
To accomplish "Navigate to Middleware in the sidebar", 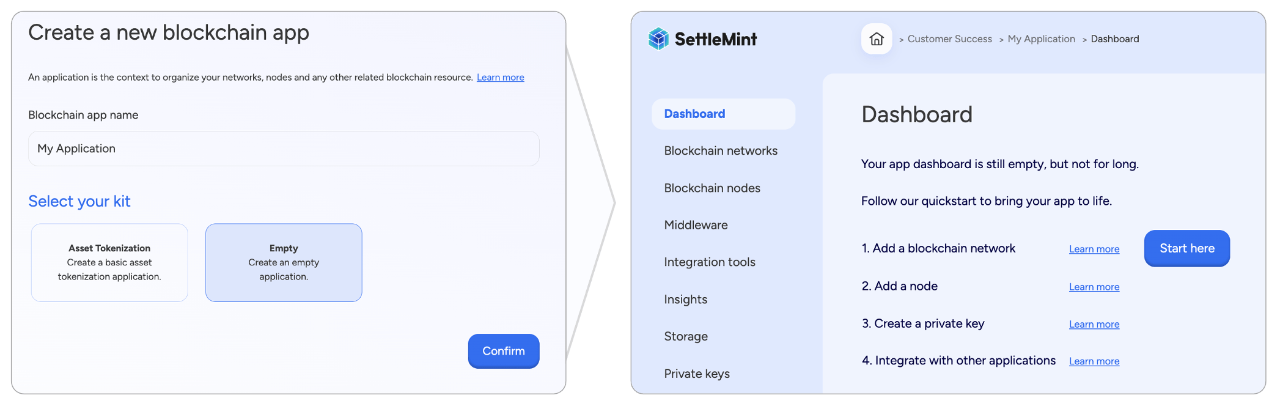I will point(696,225).
